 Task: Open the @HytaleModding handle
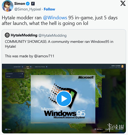click(52, 35)
